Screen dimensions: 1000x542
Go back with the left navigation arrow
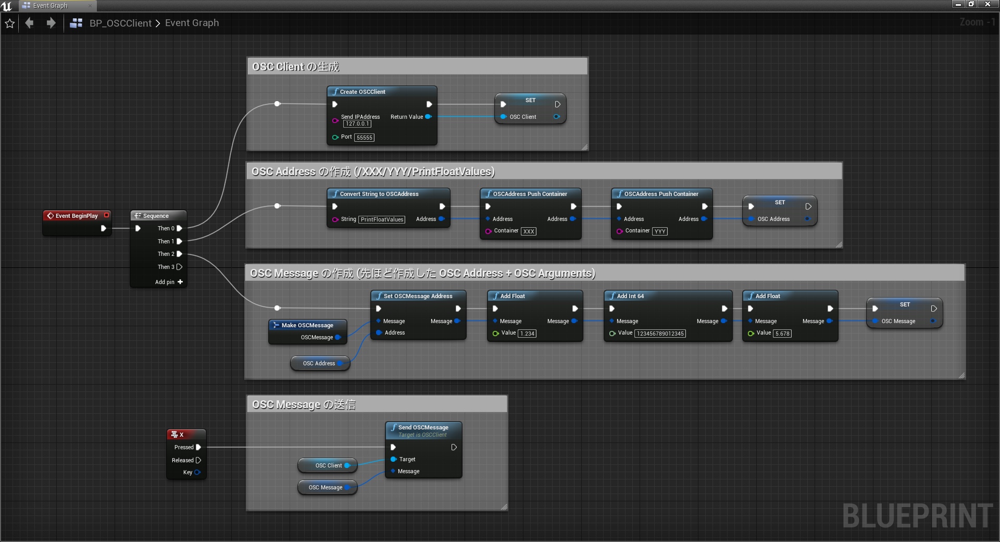(30, 23)
